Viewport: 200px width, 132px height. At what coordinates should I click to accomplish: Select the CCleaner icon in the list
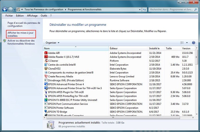click(46, 61)
